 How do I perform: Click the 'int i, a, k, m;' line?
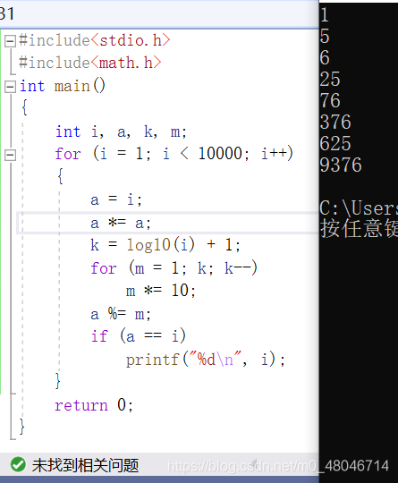pyautogui.click(x=121, y=131)
